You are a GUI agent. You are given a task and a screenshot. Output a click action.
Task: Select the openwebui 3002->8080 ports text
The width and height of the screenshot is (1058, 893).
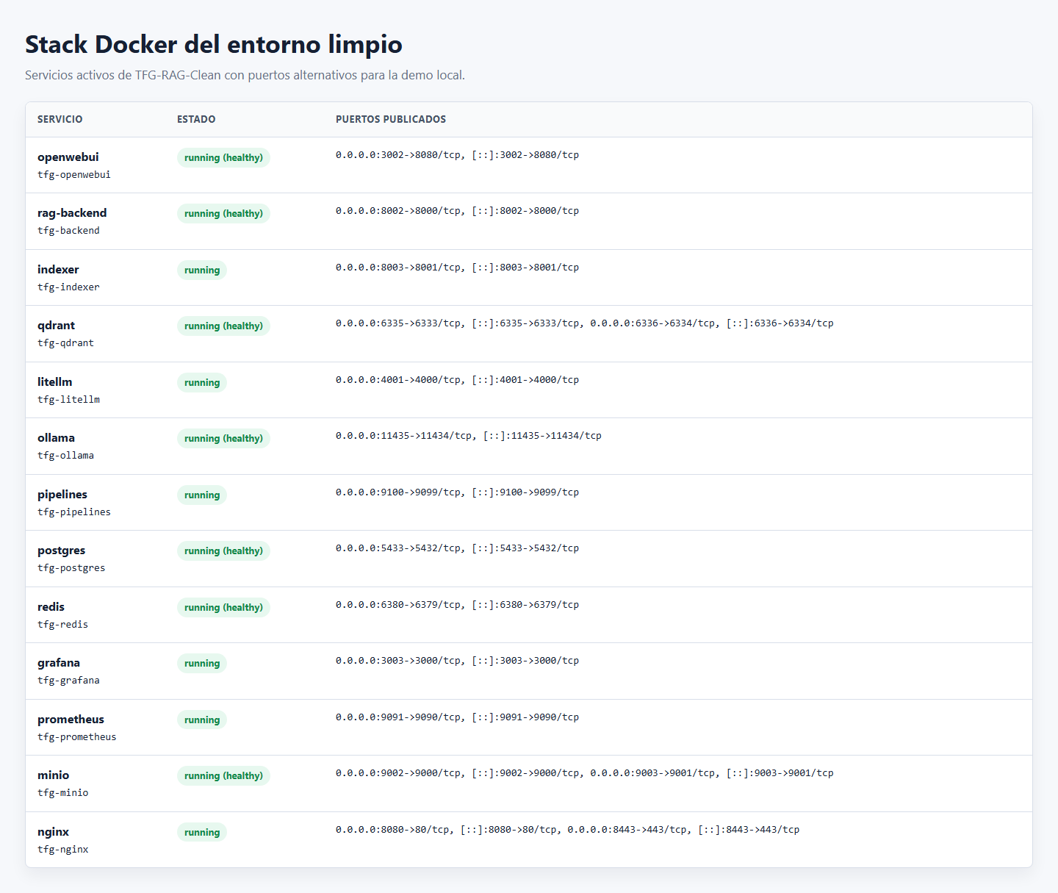[x=457, y=155]
